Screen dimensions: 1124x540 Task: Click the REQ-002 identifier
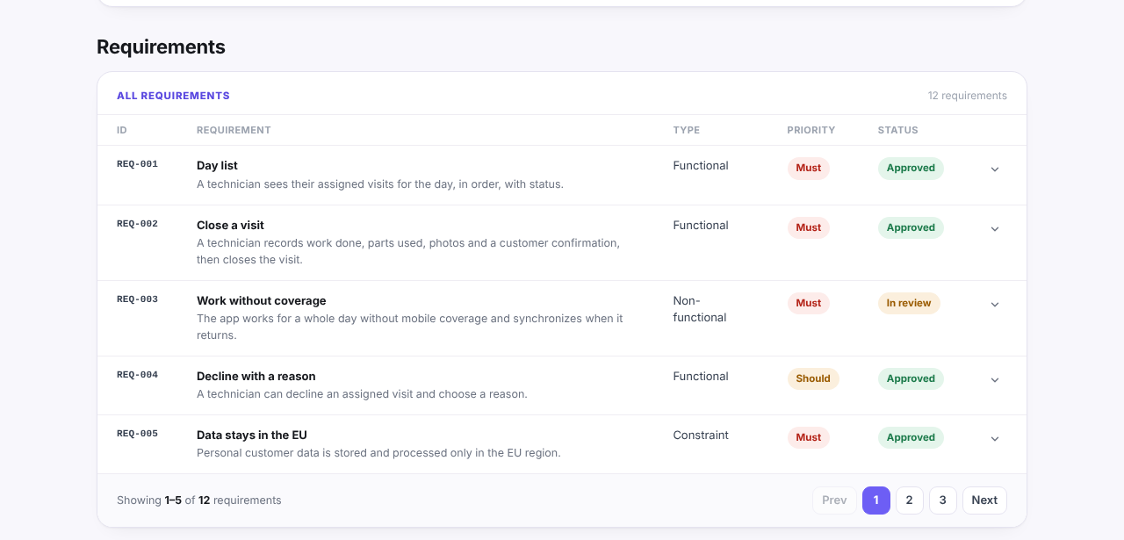[x=137, y=224]
